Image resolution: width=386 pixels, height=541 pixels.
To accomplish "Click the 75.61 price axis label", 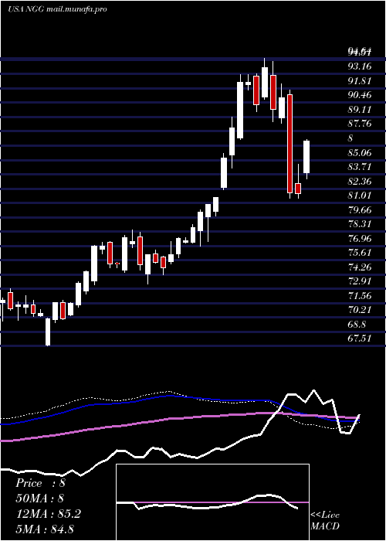I will point(360,253).
